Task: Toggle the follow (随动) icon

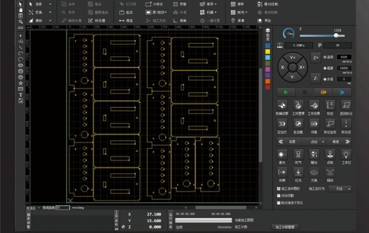Action: click(314, 155)
